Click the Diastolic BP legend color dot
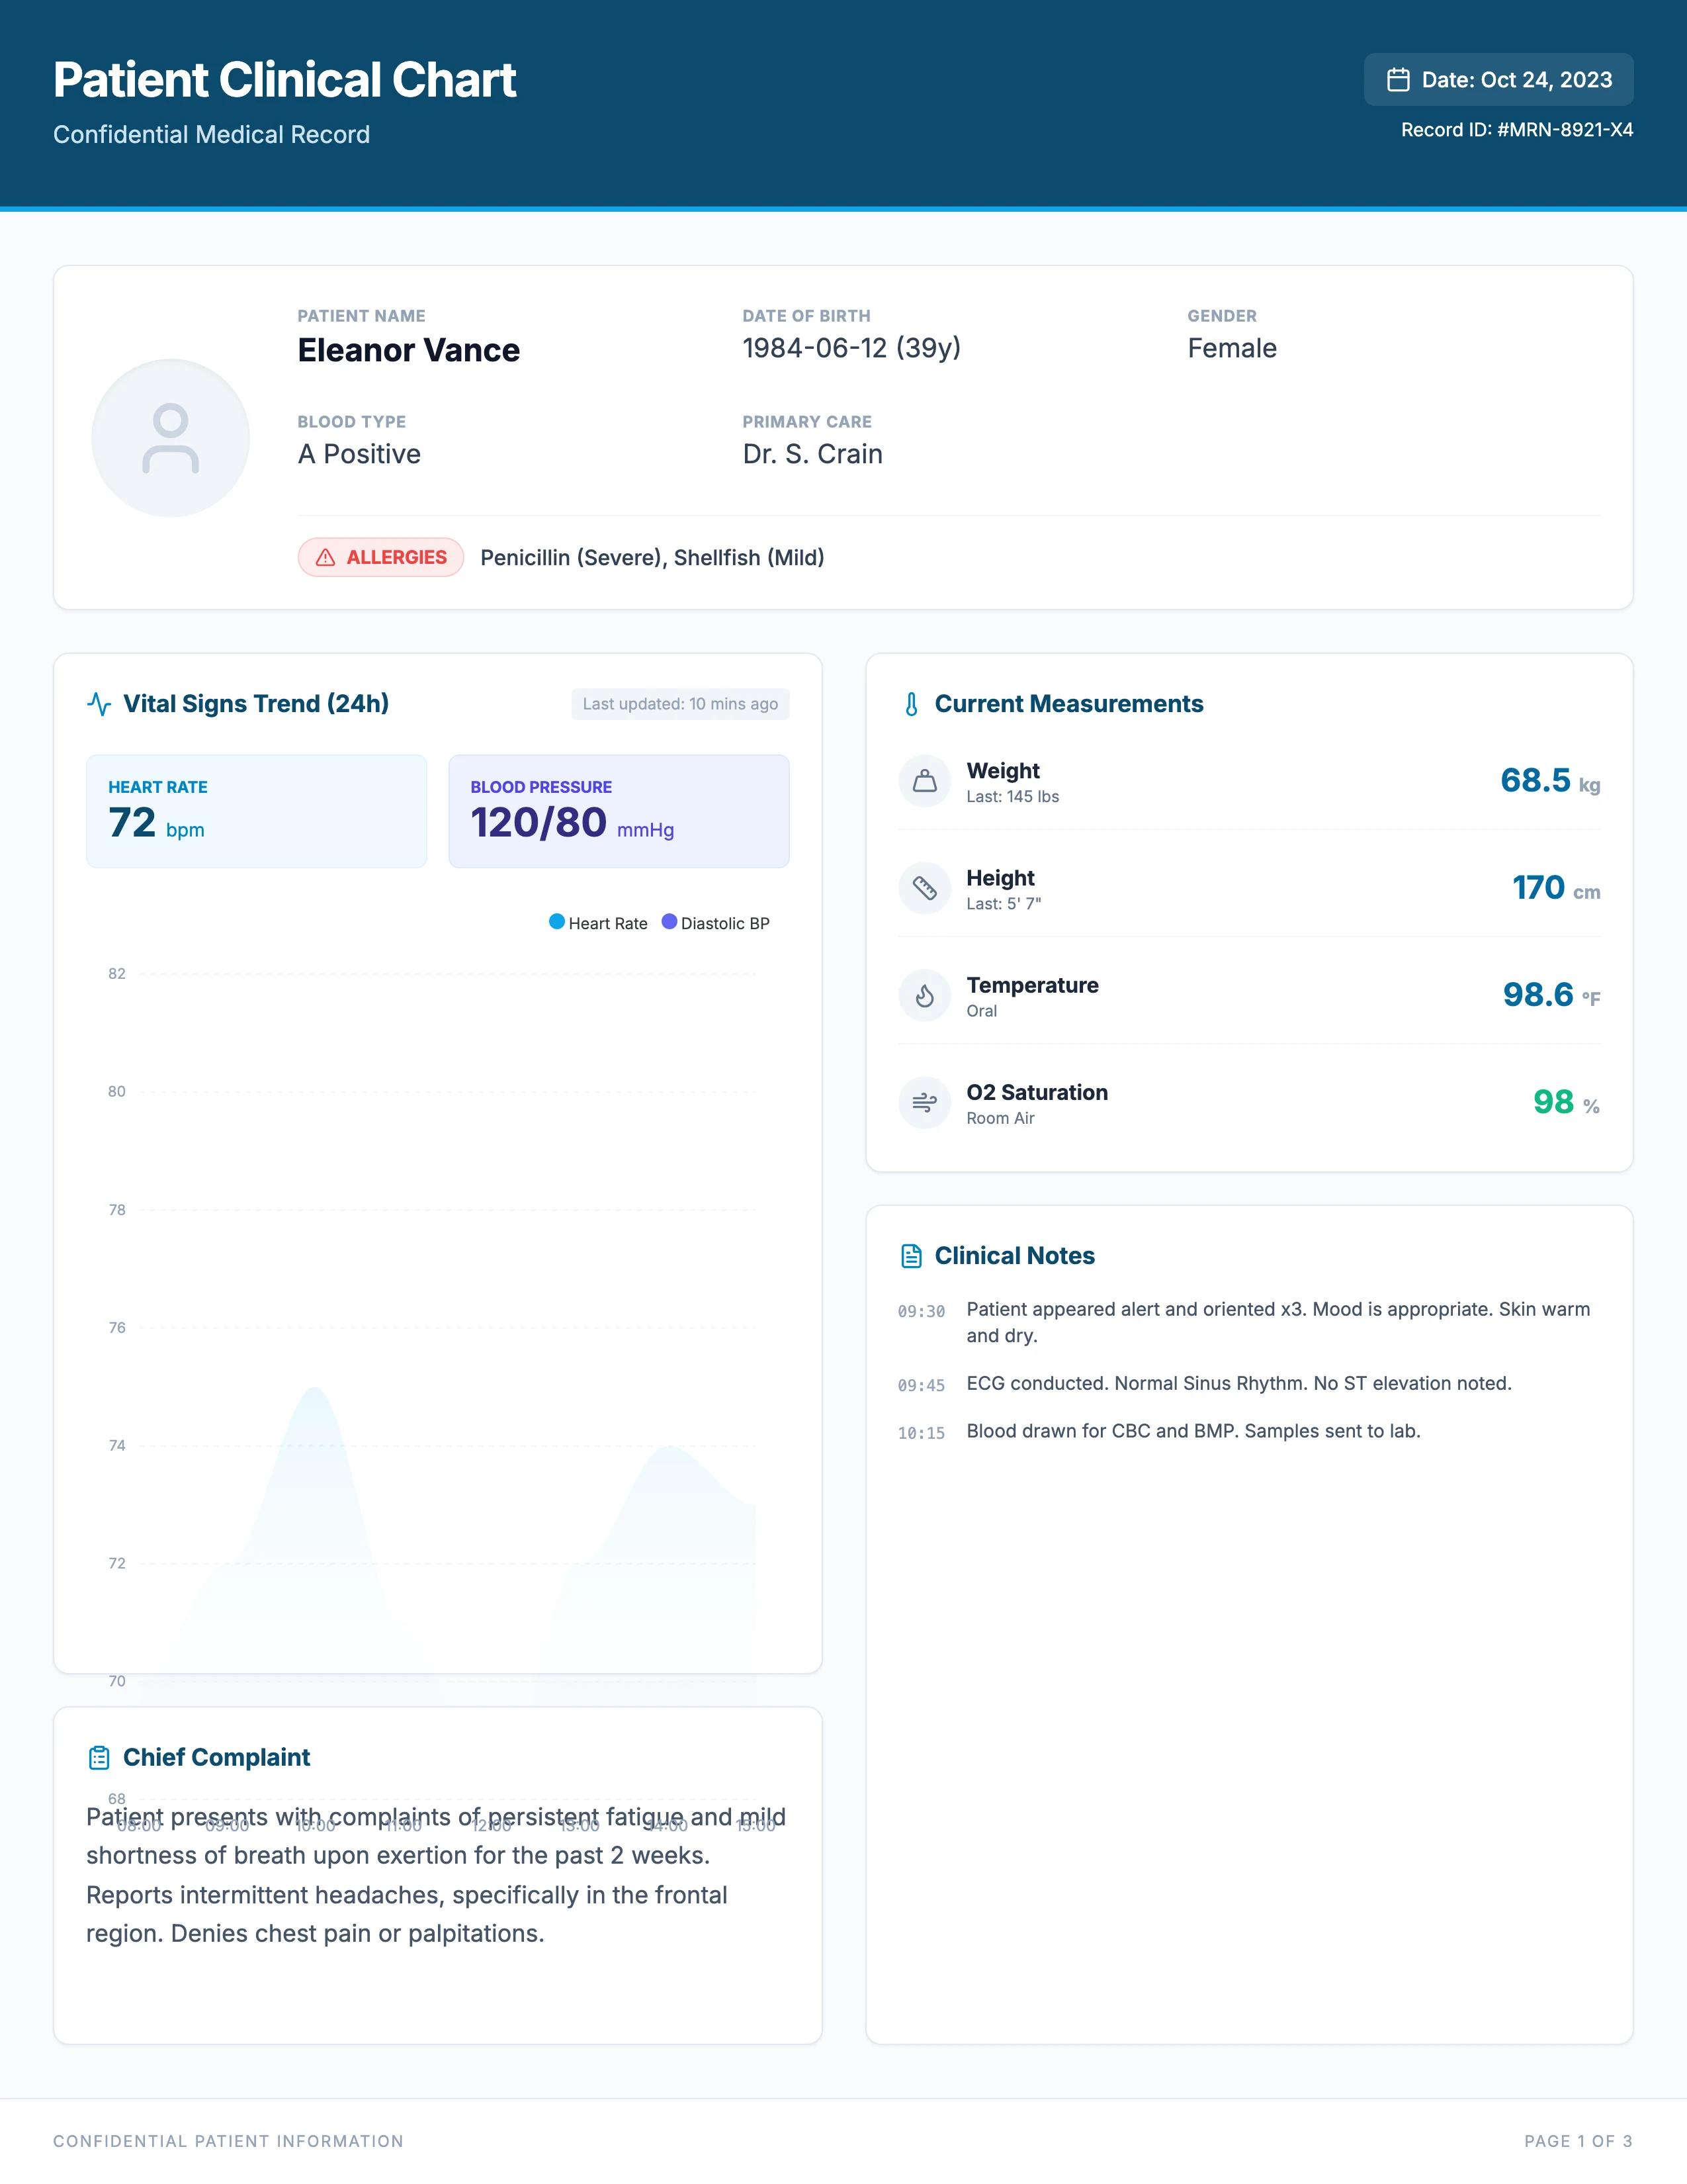Image resolution: width=1687 pixels, height=2184 pixels. click(x=670, y=922)
